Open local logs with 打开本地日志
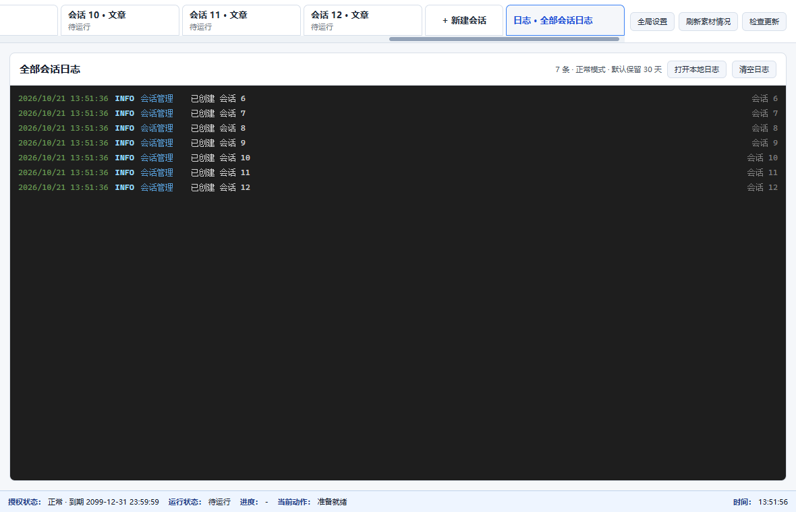The height and width of the screenshot is (512, 796). pos(696,69)
